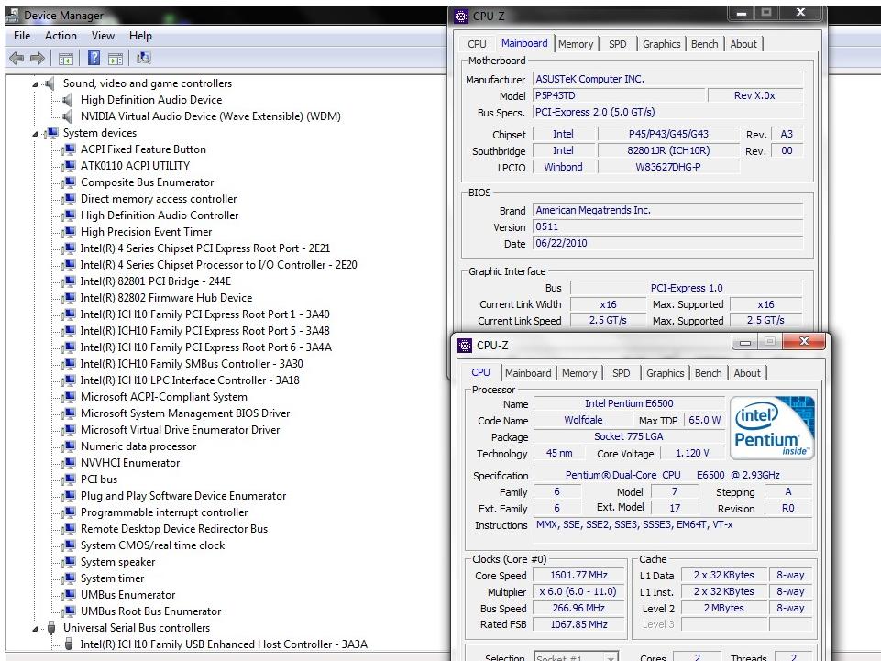The height and width of the screenshot is (661, 881).
Task: Click the Sound, video and game controllers icon
Action: 50,83
